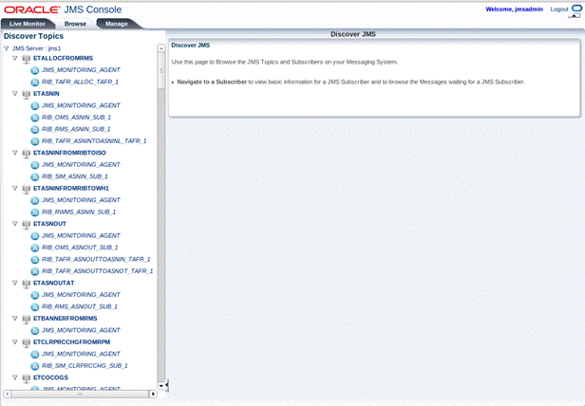The image size is (585, 406).
Task: Open the RIB_SIM_CLRPRCCHG_SUB_1 subscriber
Action: [85, 366]
